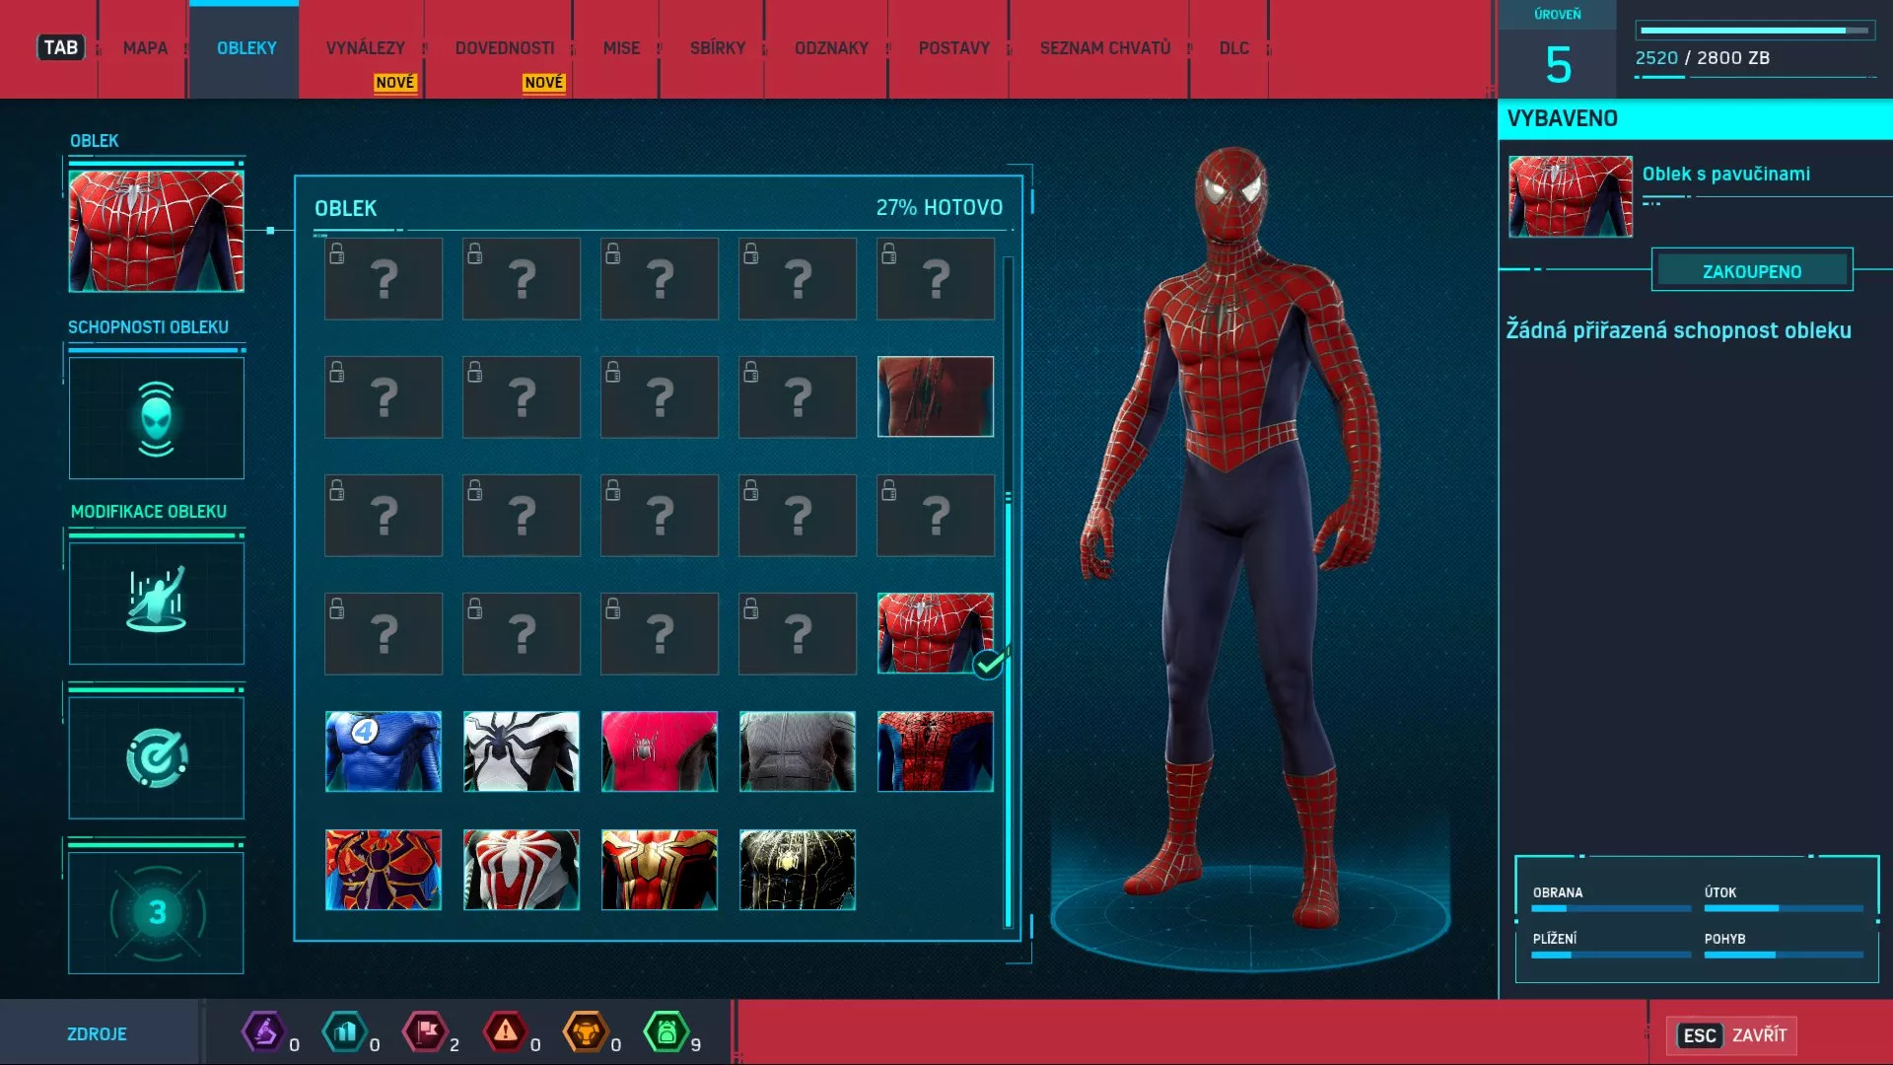1893x1065 pixels.
Task: Open the target-gauge suit modification slot
Action: (x=156, y=756)
